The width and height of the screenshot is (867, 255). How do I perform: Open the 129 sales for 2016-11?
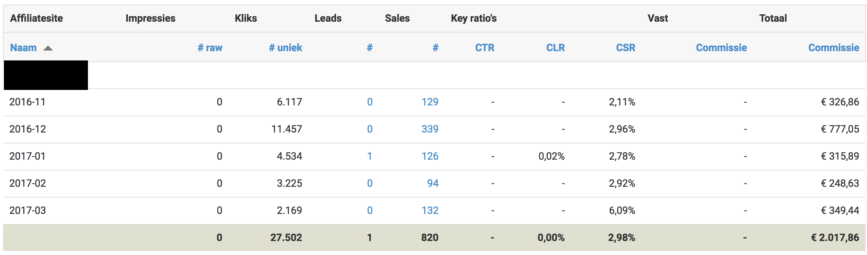[x=430, y=102]
